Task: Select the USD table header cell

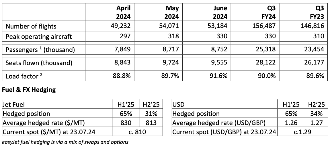Action: [x=178, y=104]
